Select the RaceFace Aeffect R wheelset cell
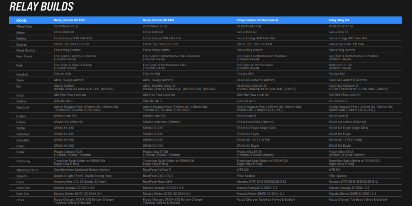Image resolution: width=412 pixels, height=206 pixels. click(157, 170)
